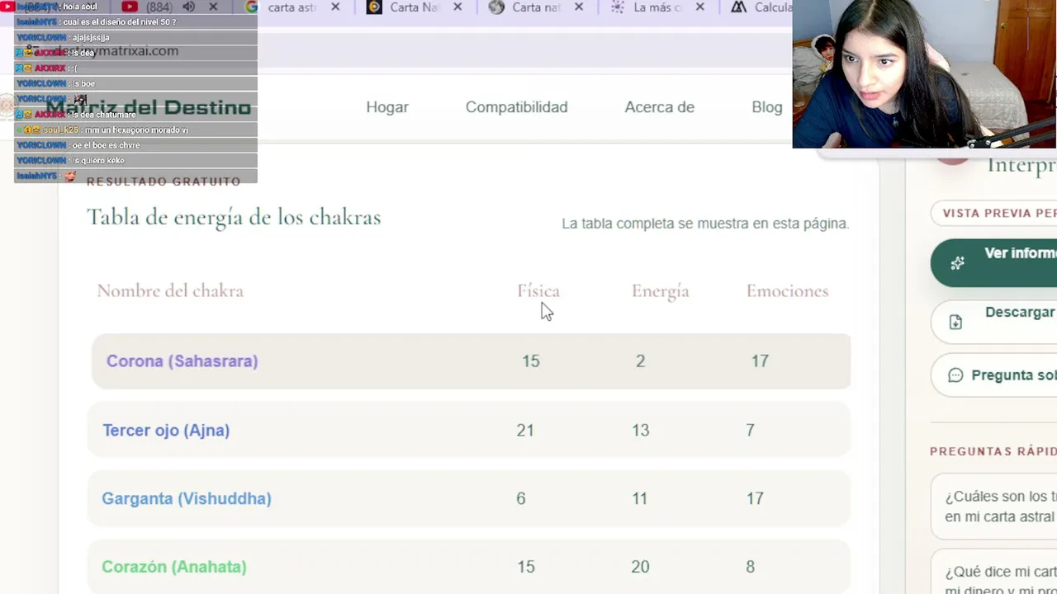
Task: Switch to the "La más c" tab
Action: click(x=658, y=7)
